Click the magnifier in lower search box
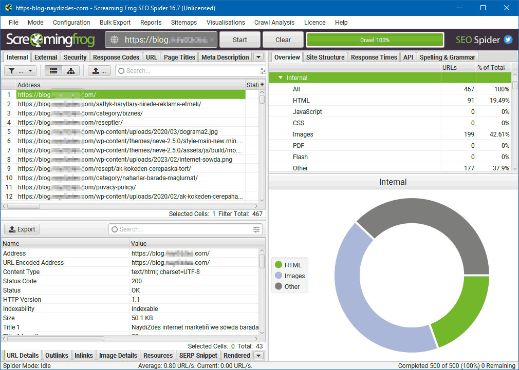The width and height of the screenshot is (519, 370). [115, 229]
